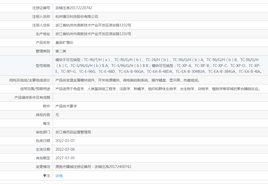Click the lightbulb icon beside 注
The width and height of the screenshot is (268, 184).
pyautogui.click(x=44, y=176)
